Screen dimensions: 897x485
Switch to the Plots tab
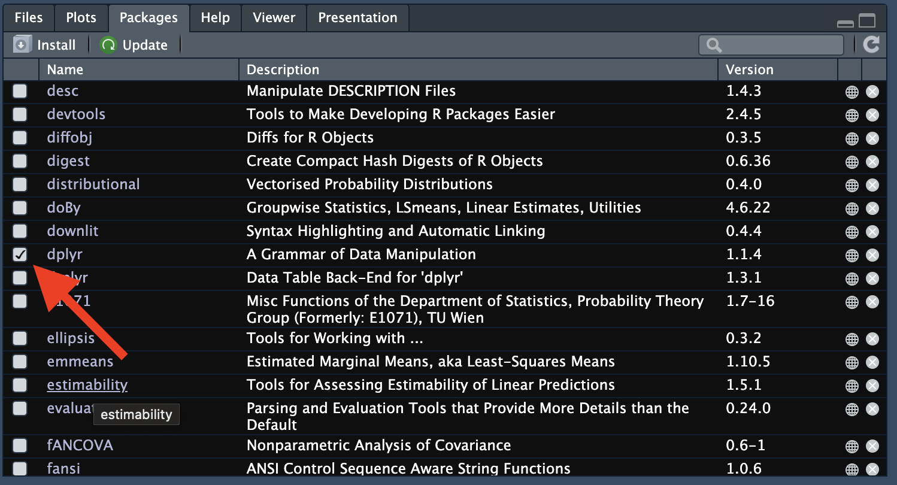tap(81, 17)
